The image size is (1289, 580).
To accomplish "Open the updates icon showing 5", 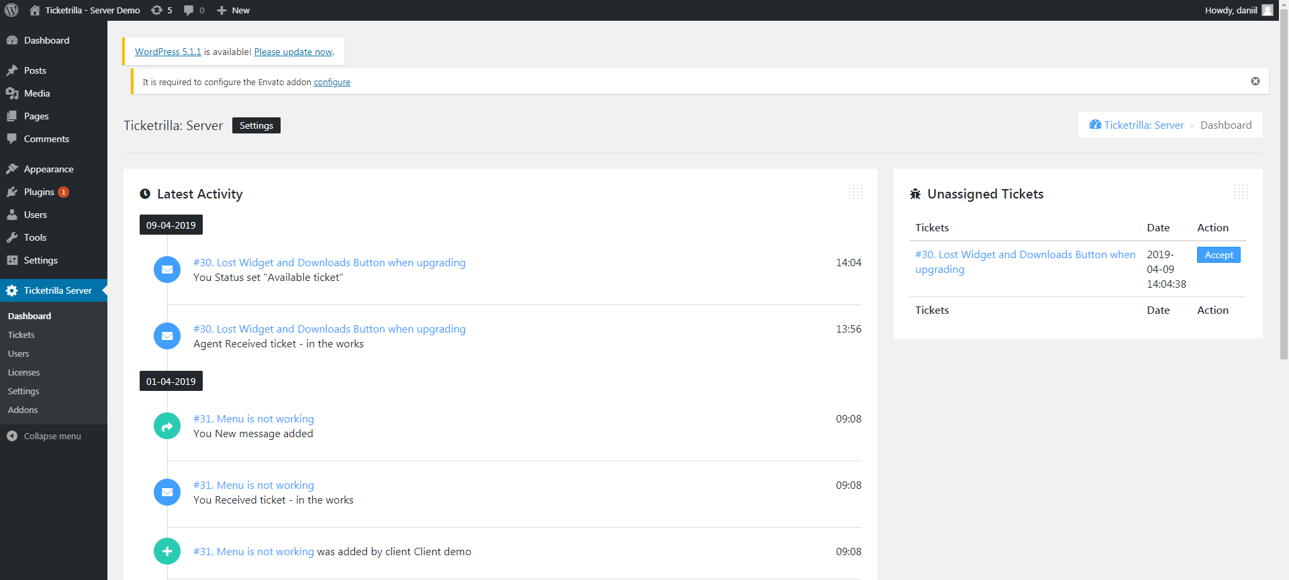I will click(156, 10).
